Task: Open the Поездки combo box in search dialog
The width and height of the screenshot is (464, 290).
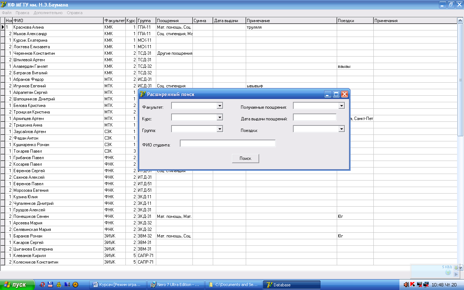Action: pyautogui.click(x=341, y=129)
